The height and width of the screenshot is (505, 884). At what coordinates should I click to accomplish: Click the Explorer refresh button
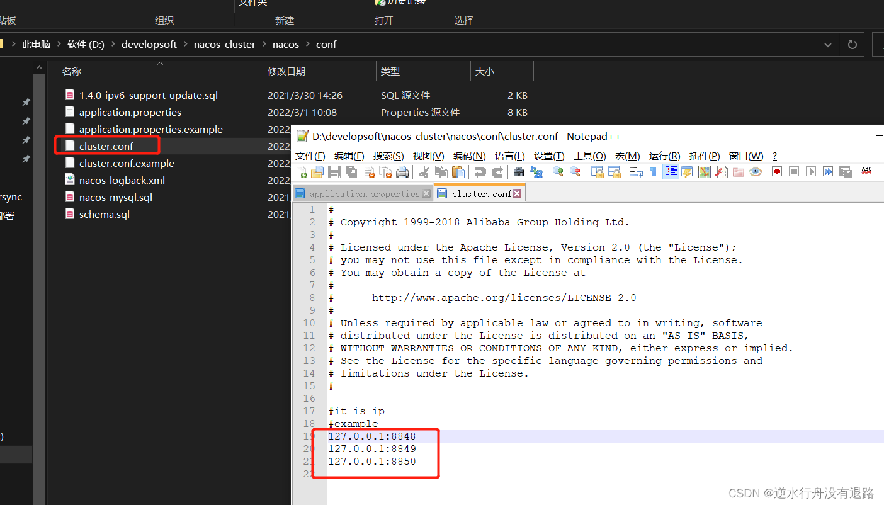(853, 45)
